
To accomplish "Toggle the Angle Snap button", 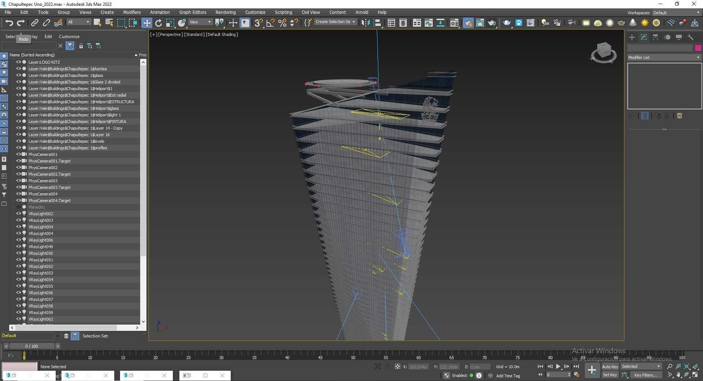I will point(270,23).
